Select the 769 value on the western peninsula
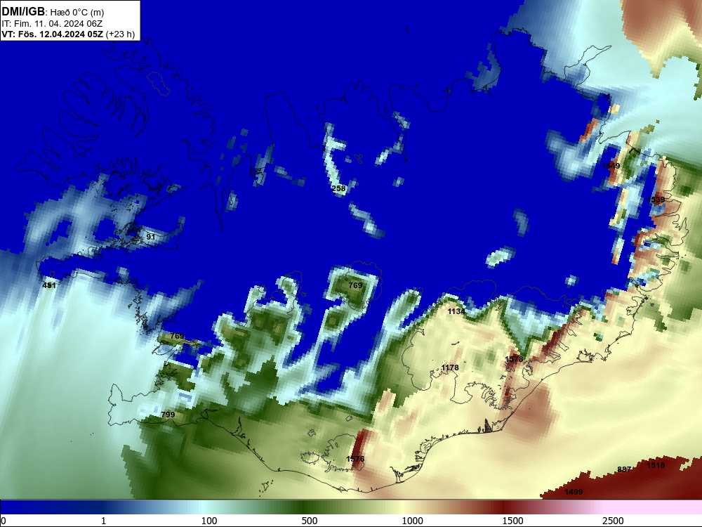The width and height of the screenshot is (702, 527). click(177, 336)
